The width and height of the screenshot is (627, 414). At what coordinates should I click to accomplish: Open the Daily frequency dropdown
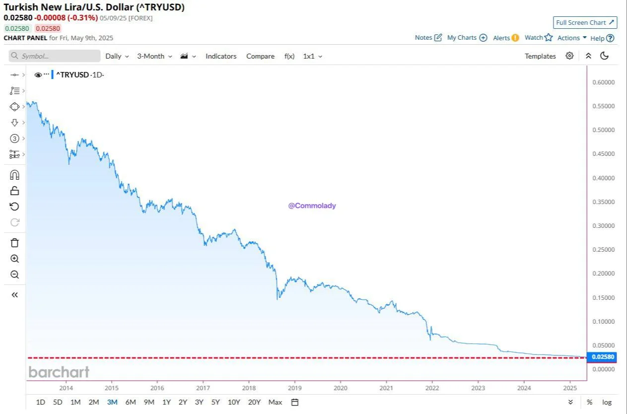(117, 56)
